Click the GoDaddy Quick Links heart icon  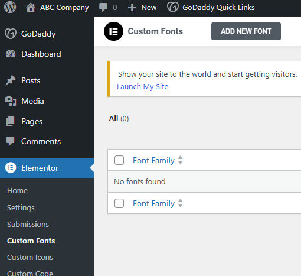pos(173,7)
